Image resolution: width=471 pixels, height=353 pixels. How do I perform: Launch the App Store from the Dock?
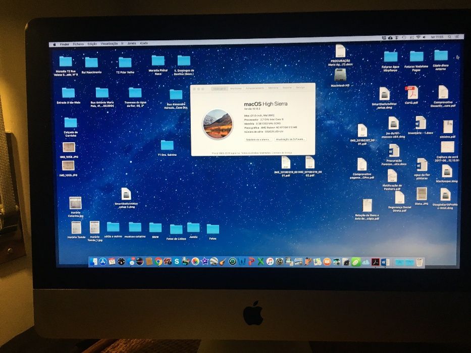click(x=103, y=262)
